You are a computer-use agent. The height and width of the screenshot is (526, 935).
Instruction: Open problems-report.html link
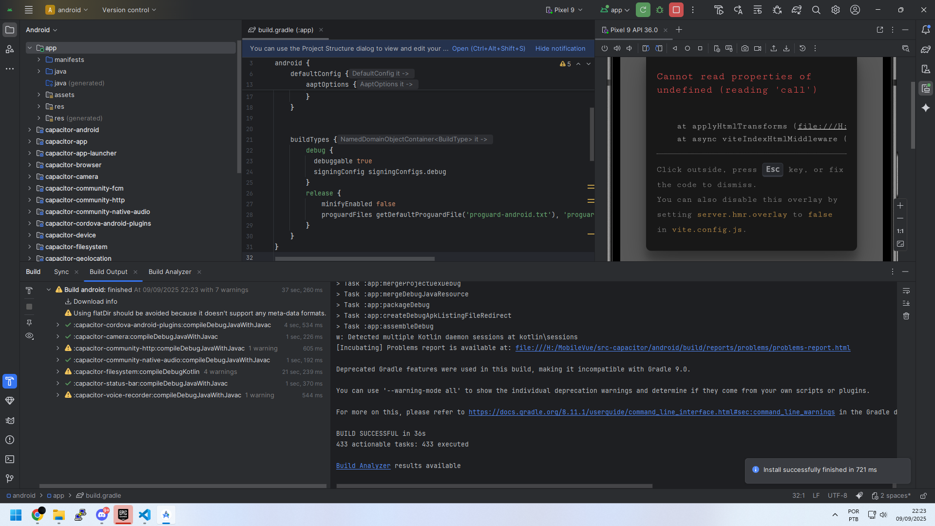683,348
